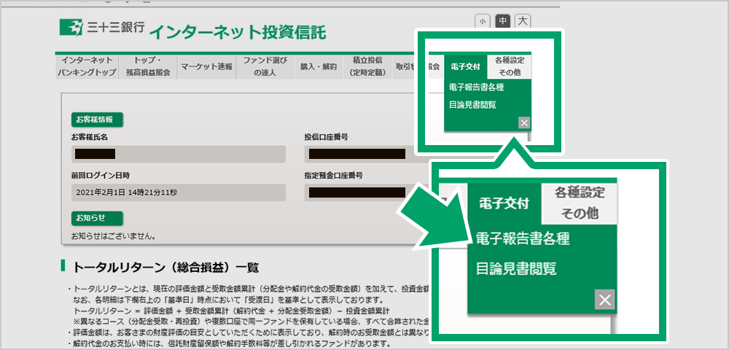Click 各種設定その他 tab in enlarged callout
729x350 pixels.
[580, 203]
